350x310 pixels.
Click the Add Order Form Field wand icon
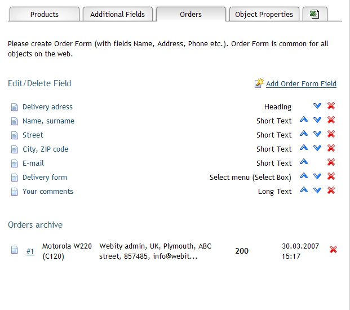click(x=259, y=83)
